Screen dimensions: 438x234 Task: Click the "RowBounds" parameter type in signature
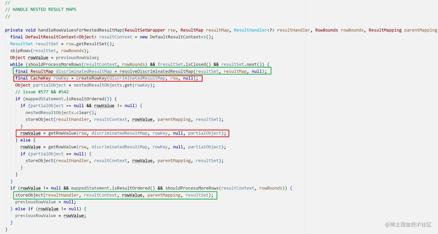point(327,30)
